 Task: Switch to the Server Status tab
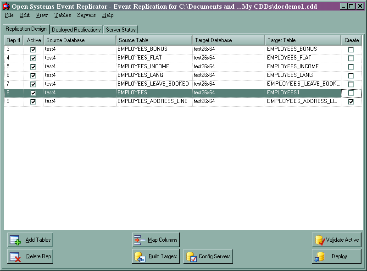pyautogui.click(x=120, y=29)
